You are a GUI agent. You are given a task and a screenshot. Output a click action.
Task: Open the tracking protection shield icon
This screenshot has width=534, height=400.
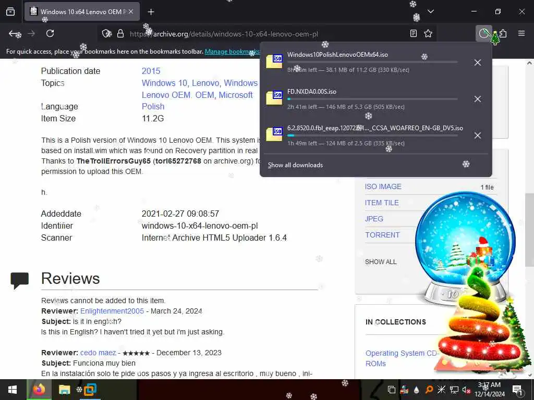tap(106, 33)
